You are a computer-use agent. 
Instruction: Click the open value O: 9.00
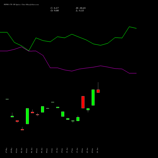coord(55,11)
